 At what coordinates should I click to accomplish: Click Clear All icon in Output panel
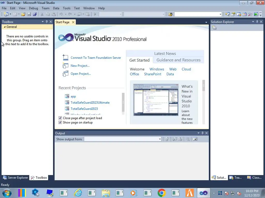(x=188, y=139)
